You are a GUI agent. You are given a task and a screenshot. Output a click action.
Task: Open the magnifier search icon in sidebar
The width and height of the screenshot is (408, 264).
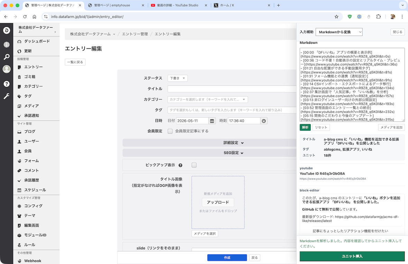[x=7, y=57]
